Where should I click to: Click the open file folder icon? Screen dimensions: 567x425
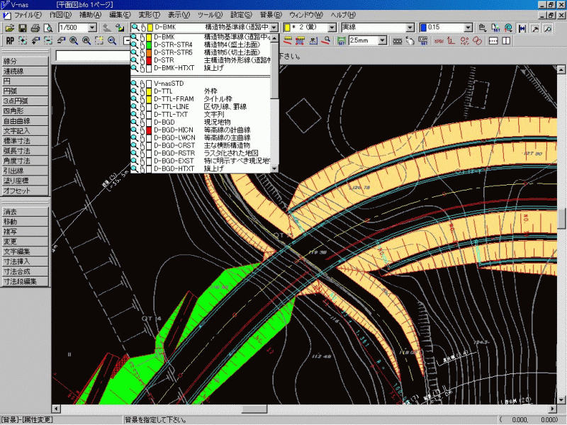tap(10, 28)
